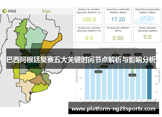Expand the chevron beside the projected 17.20 value
The image size is (162, 117).
click(x=155, y=18)
